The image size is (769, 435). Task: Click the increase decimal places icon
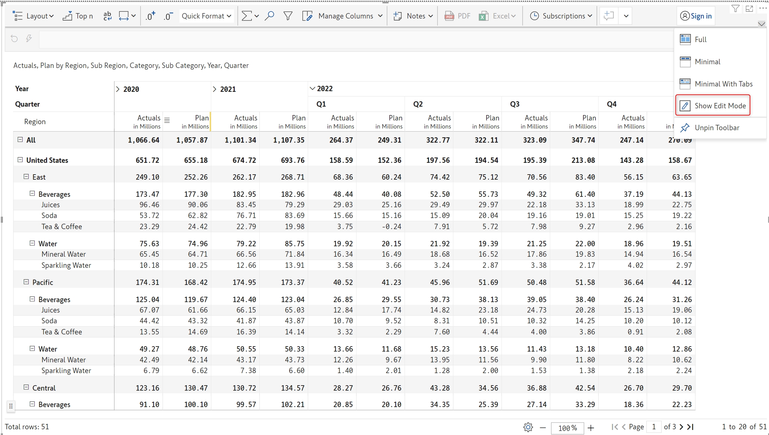pyautogui.click(x=150, y=16)
